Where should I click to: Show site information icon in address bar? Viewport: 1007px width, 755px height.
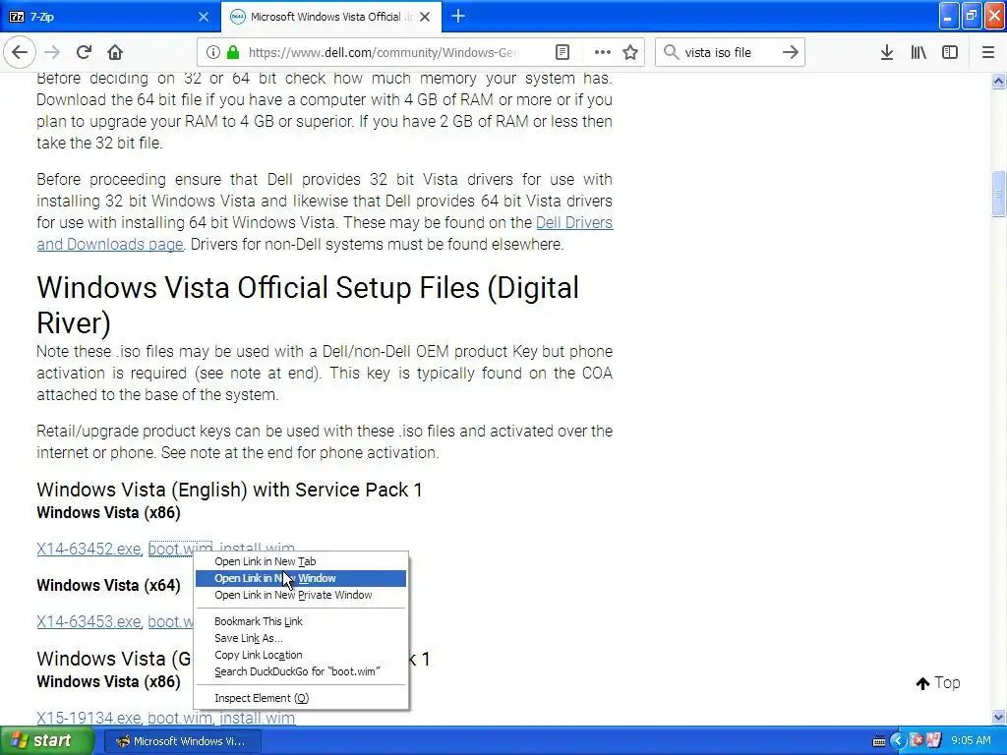tap(213, 52)
